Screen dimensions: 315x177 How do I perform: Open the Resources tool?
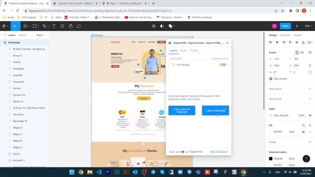click(x=63, y=26)
